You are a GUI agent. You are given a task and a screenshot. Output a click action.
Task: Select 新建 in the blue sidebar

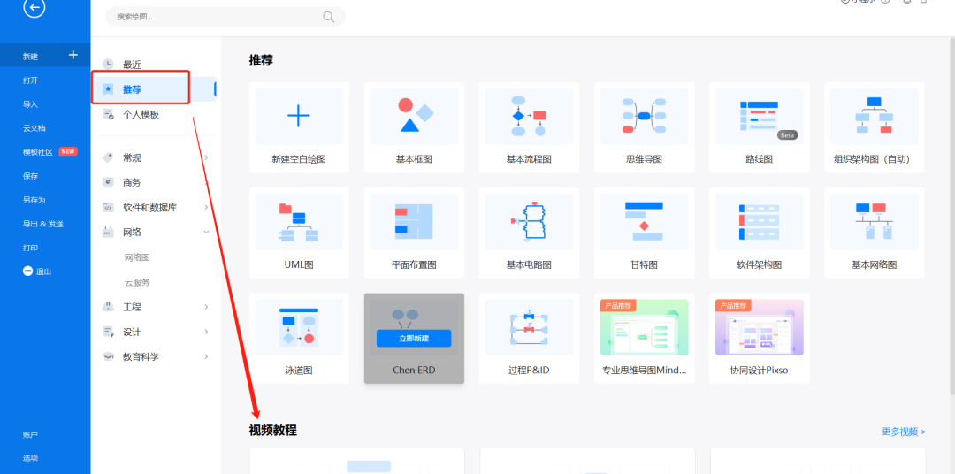click(x=45, y=56)
